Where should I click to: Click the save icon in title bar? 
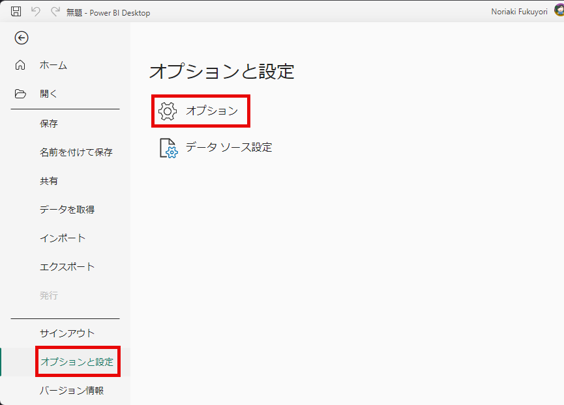(x=16, y=12)
